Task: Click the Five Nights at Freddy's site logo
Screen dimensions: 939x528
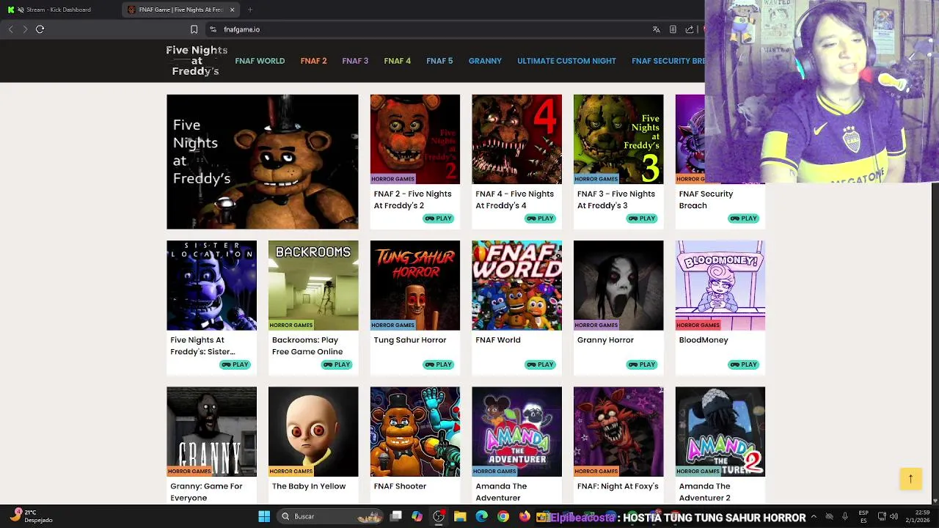Action: coord(196,61)
